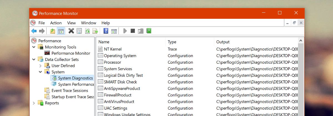Delete selection with the black X icon
This screenshot has height=116, width=333.
point(71,31)
